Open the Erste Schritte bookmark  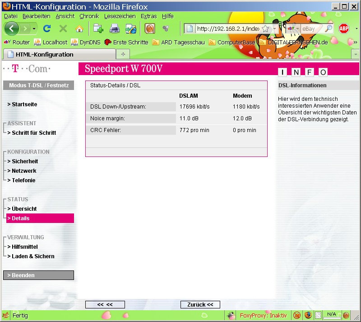click(x=126, y=42)
